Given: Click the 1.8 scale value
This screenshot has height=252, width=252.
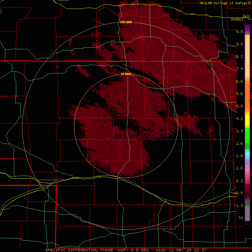Looking at the screenshot, I should (239, 156).
